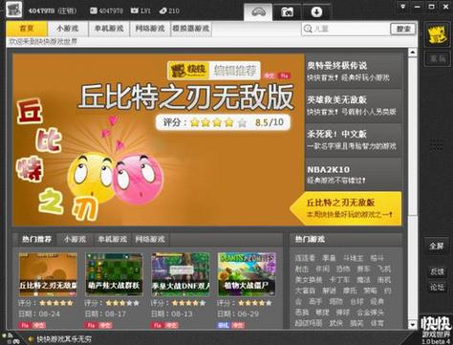Click the 论坛 forum button
The image size is (453, 345).
coord(437,287)
